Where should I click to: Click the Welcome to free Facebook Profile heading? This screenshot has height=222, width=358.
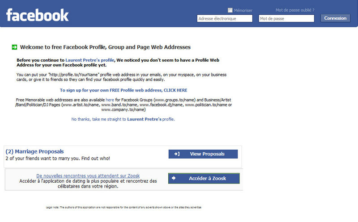point(105,47)
